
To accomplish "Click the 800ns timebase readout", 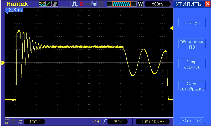I will pos(157,4).
